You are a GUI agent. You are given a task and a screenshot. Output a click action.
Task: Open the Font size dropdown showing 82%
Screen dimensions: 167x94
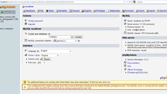point(41,63)
